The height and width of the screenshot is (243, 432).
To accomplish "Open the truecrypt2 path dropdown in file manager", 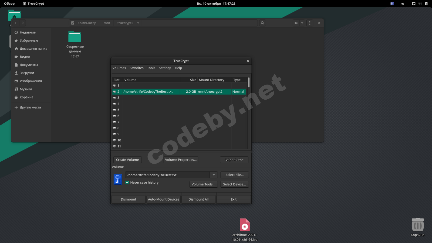I will pos(138,23).
